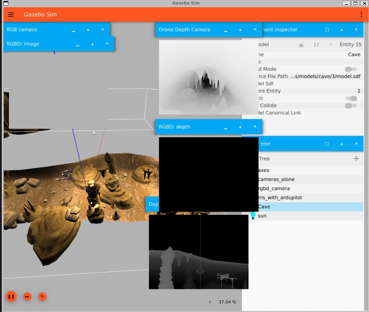Viewport: 369px width, 312px height.
Task: Close the Drone Depth Camera panel
Action: [255, 30]
